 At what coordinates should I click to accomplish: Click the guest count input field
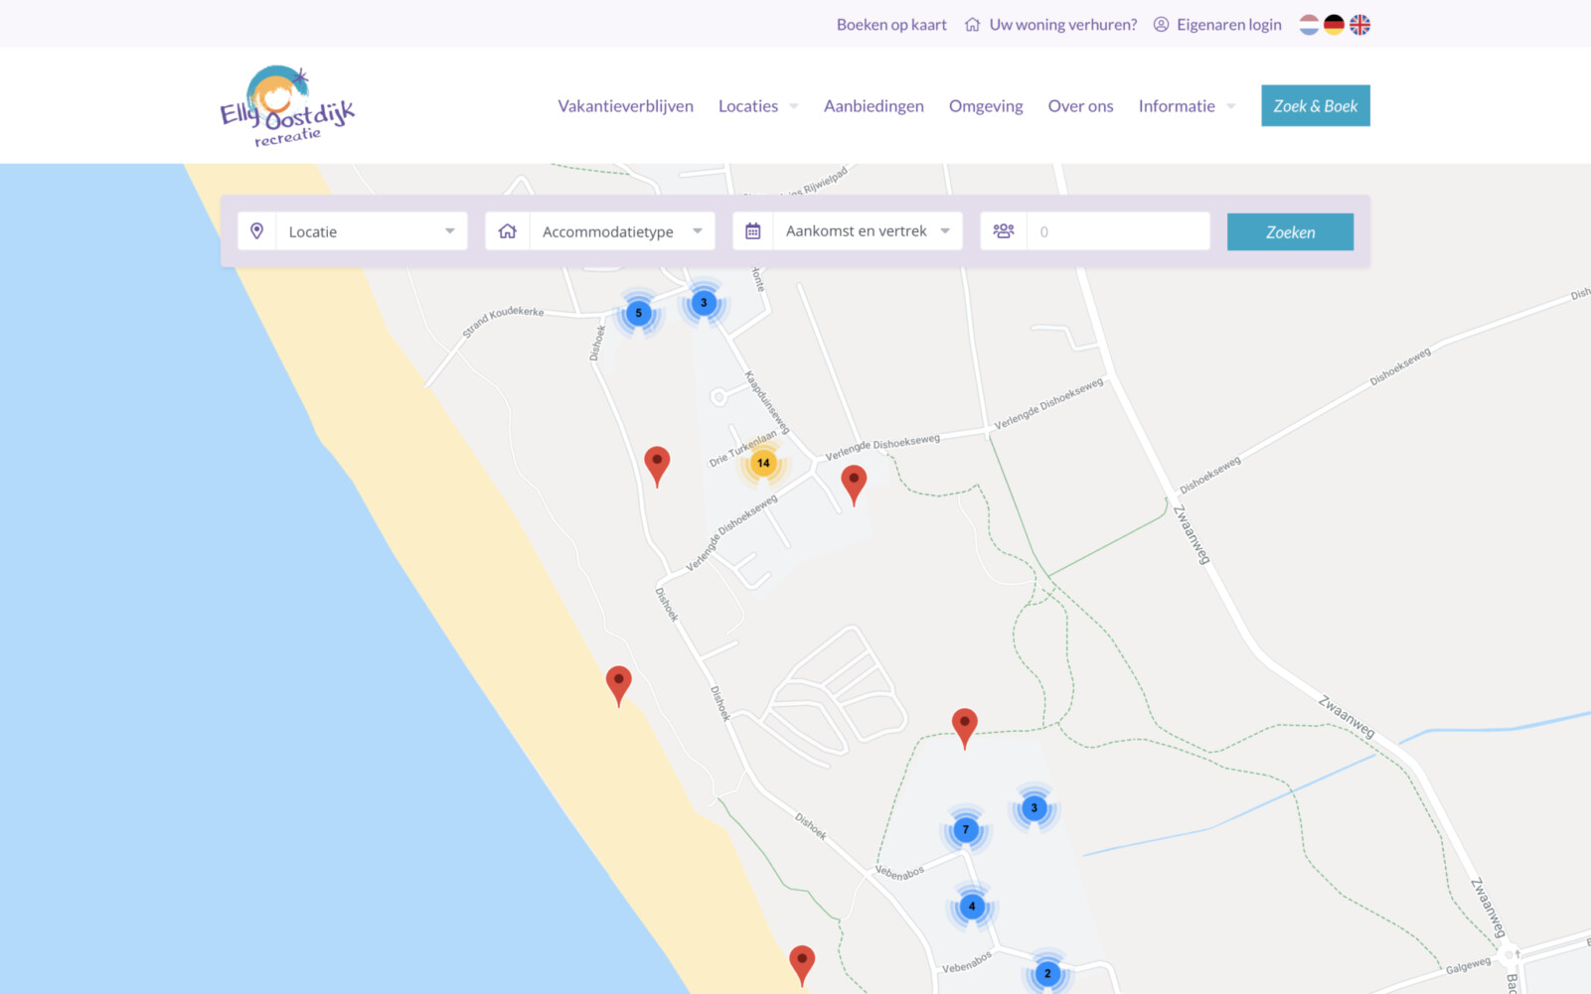[1117, 231]
